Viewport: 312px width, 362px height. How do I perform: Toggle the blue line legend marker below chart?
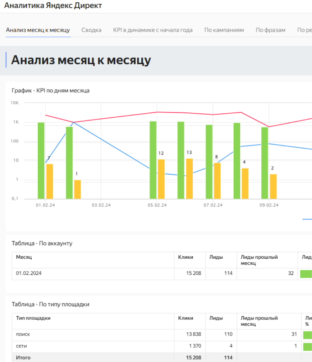tap(307, 219)
